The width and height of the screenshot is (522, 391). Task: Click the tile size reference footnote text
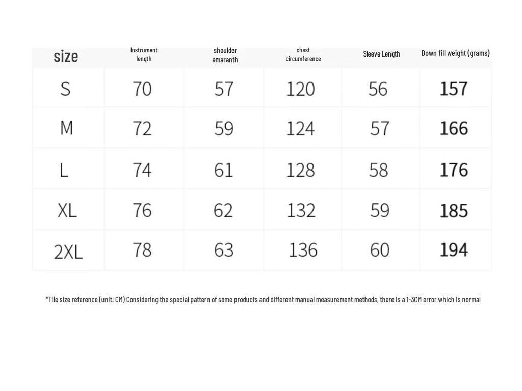(x=263, y=299)
